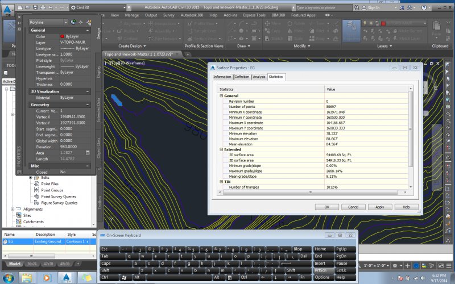The image size is (455, 284).
Task: Collapse the Extended statistics group
Action: pos(221,149)
